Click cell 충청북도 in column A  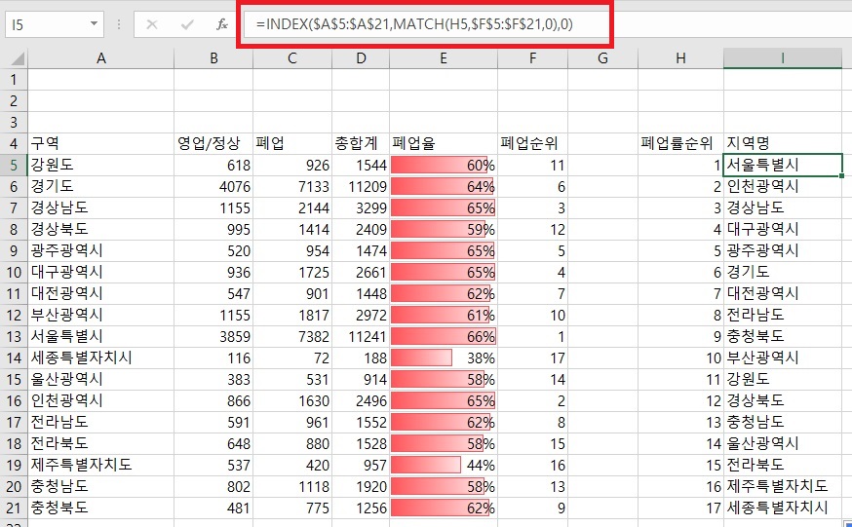(100, 508)
